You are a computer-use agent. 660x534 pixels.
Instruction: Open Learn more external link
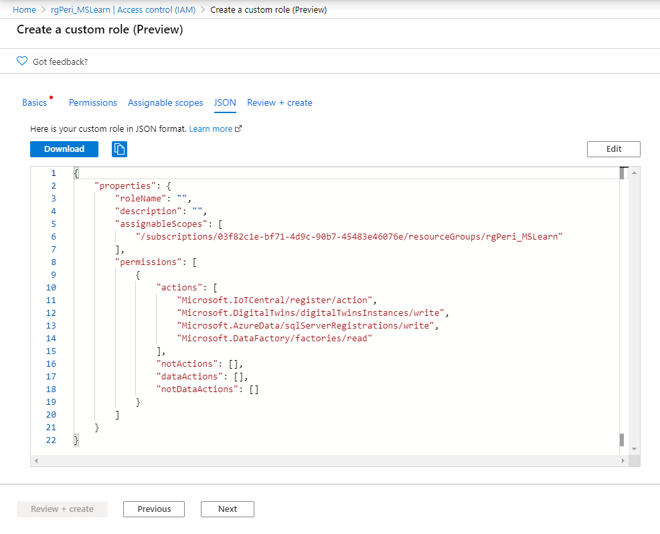tap(215, 128)
